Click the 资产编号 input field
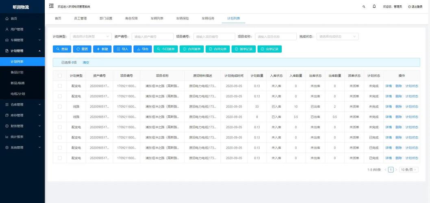 152,37
